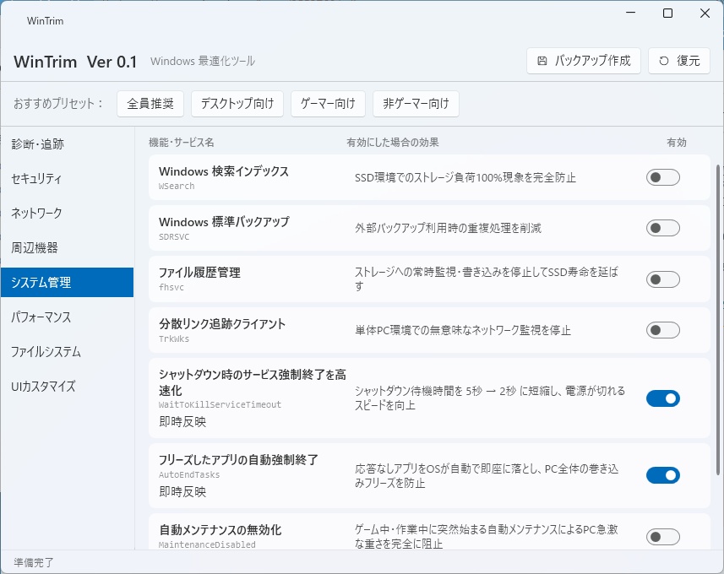Switch to the UIカスタマイズ category
Viewport: 724px width, 574px height.
coord(67,387)
